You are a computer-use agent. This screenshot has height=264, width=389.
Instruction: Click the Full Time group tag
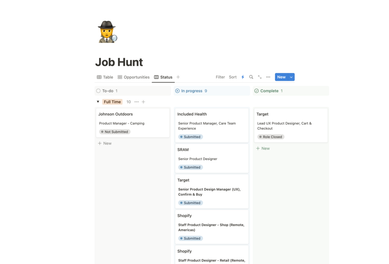[x=112, y=102]
